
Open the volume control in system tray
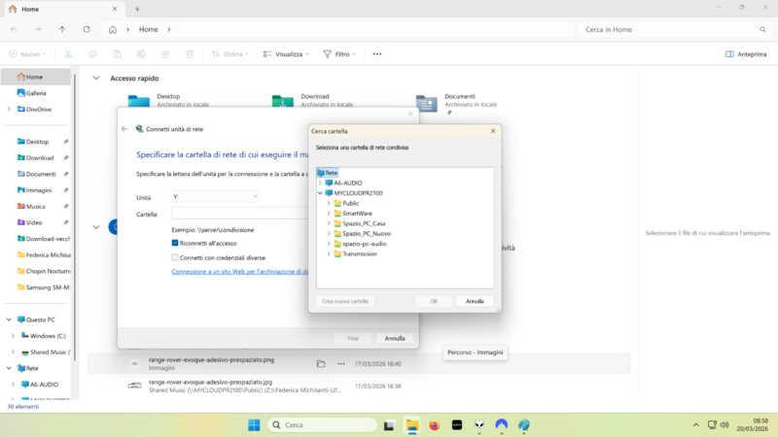[725, 424]
